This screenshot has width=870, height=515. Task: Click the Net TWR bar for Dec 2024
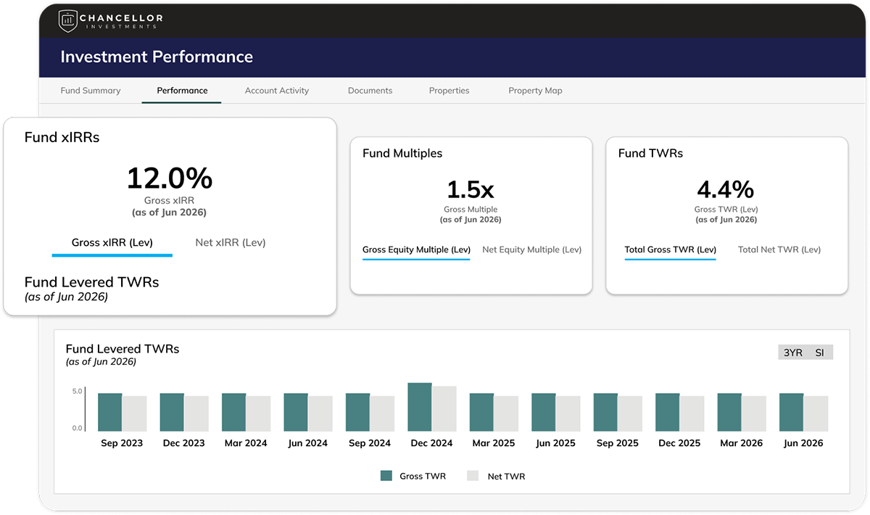(444, 409)
